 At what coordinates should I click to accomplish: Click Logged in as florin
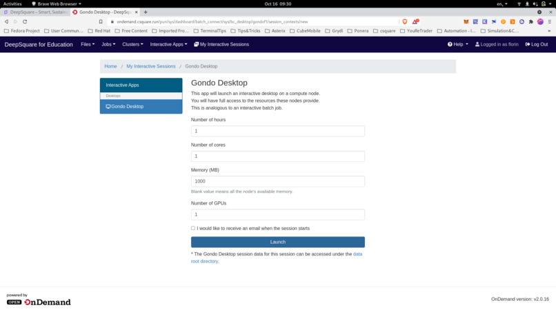(497, 44)
